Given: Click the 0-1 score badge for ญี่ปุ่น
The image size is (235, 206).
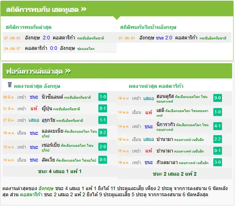Looking at the screenshot, I should [103, 108].
